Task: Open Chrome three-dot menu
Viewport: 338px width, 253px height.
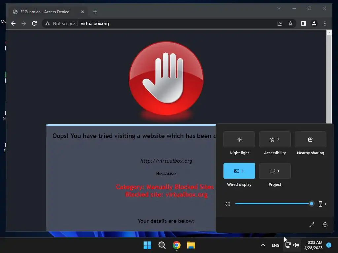Action: pyautogui.click(x=325, y=23)
